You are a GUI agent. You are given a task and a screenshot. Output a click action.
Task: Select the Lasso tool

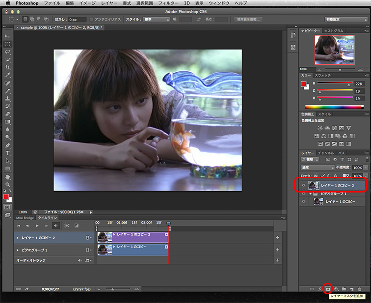[x=7, y=52]
